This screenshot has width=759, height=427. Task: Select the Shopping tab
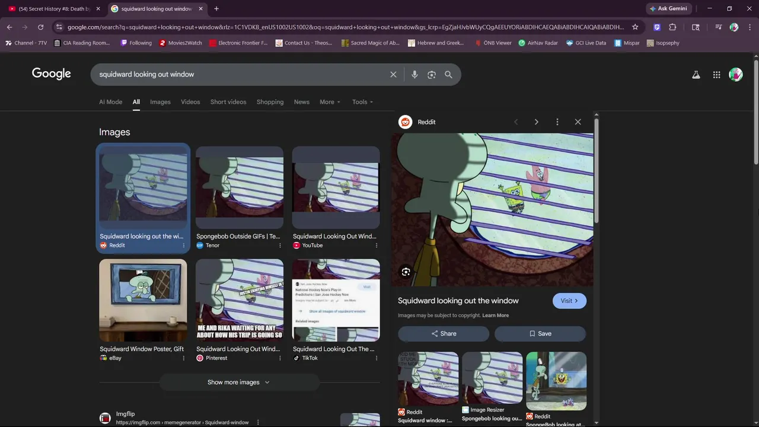click(270, 102)
